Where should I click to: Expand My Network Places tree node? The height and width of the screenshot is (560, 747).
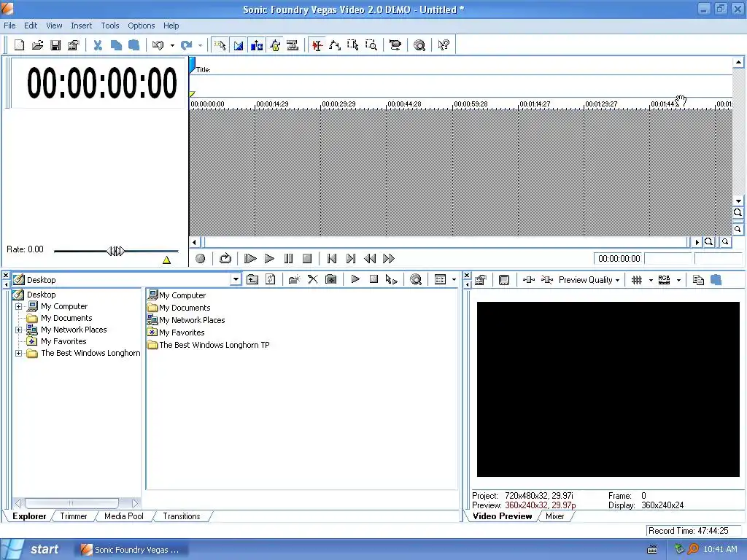point(18,330)
